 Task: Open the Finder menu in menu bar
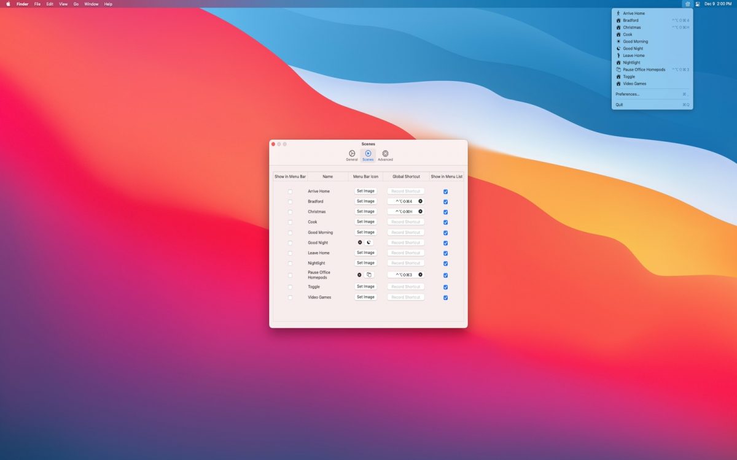point(22,4)
